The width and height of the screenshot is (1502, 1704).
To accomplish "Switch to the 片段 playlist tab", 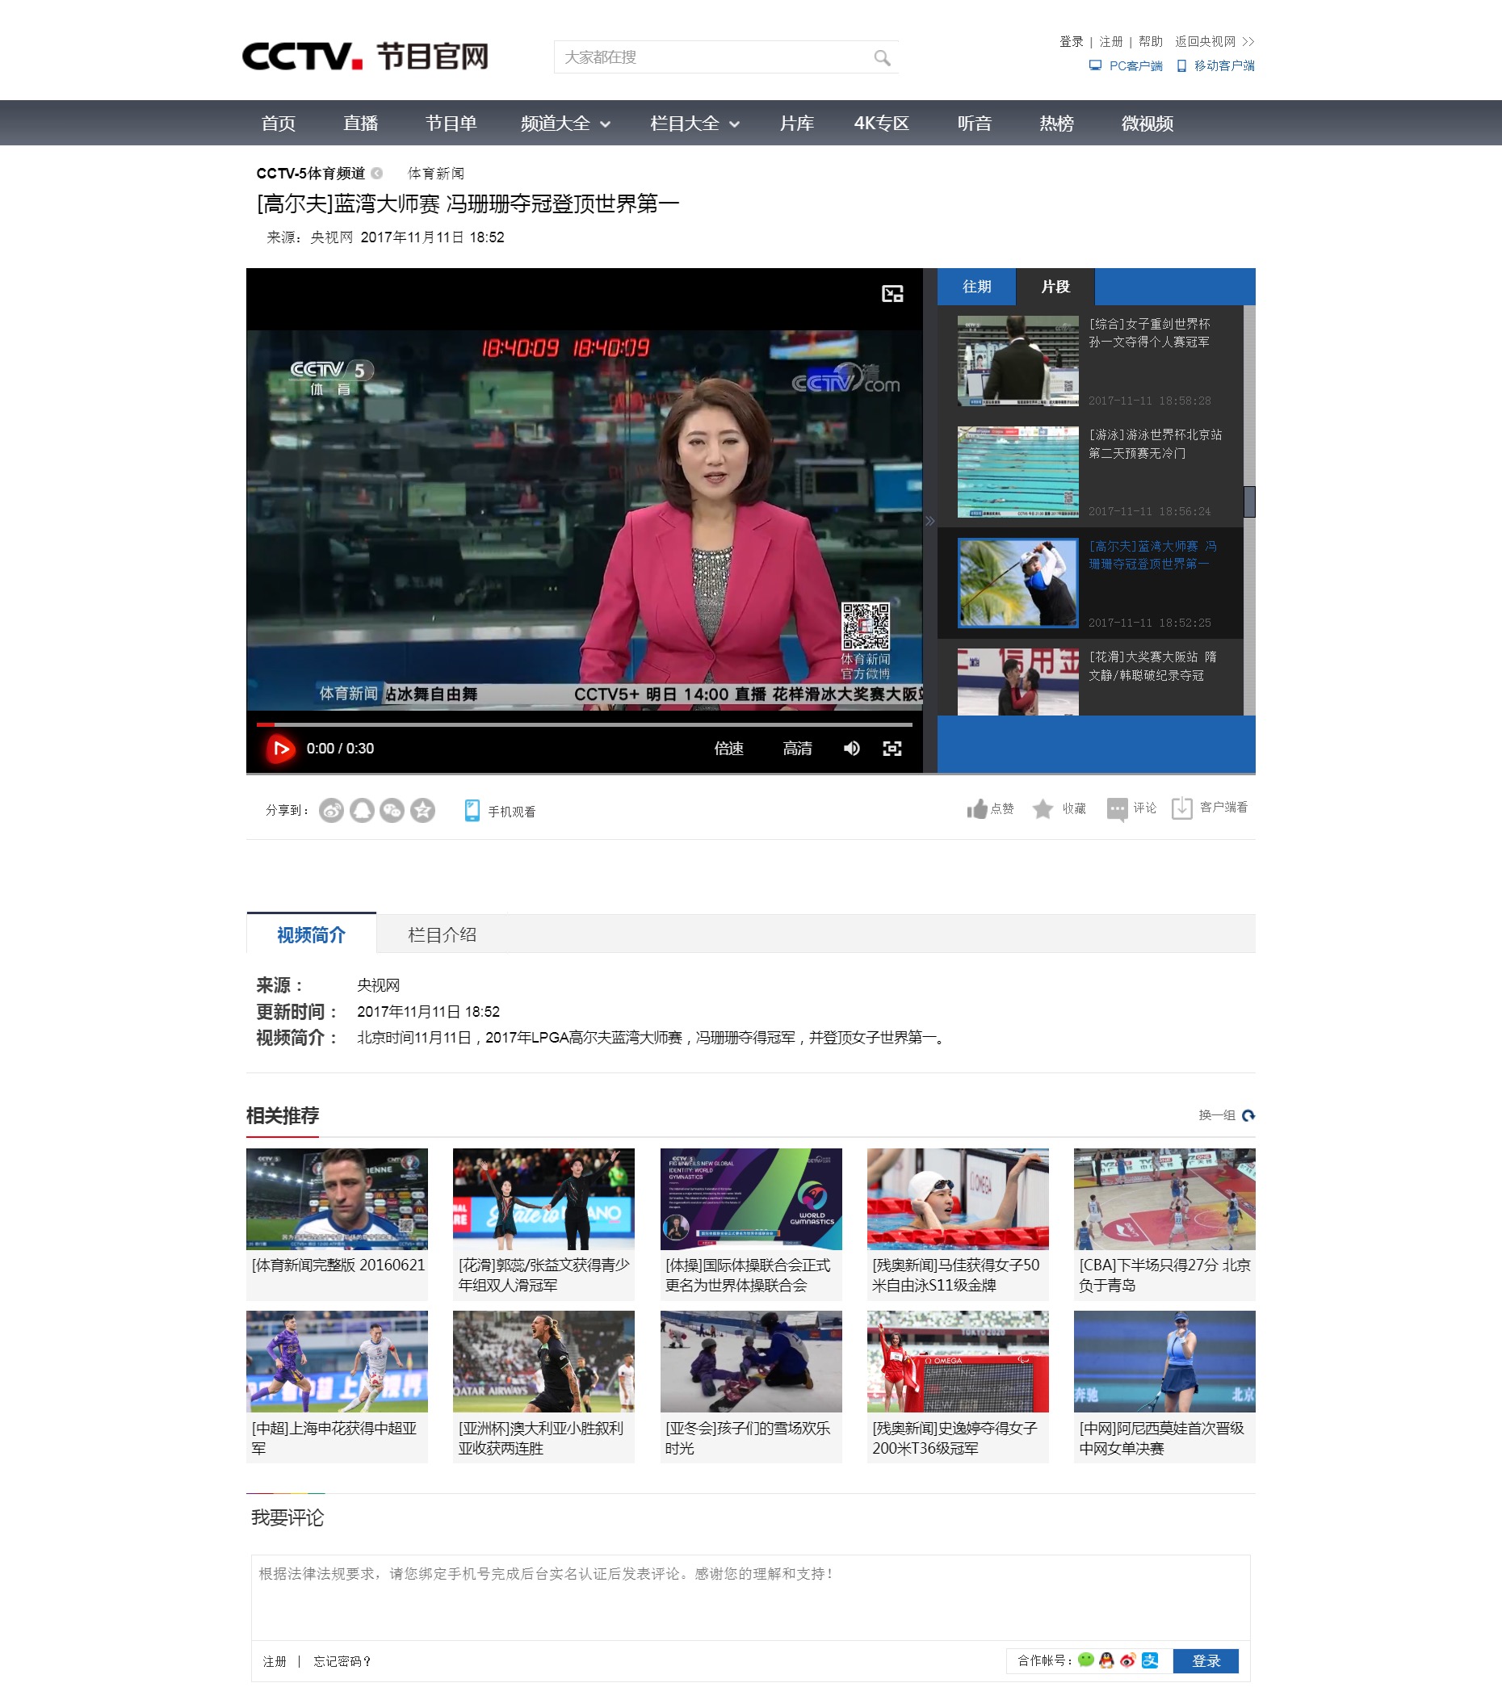I will [x=1055, y=287].
